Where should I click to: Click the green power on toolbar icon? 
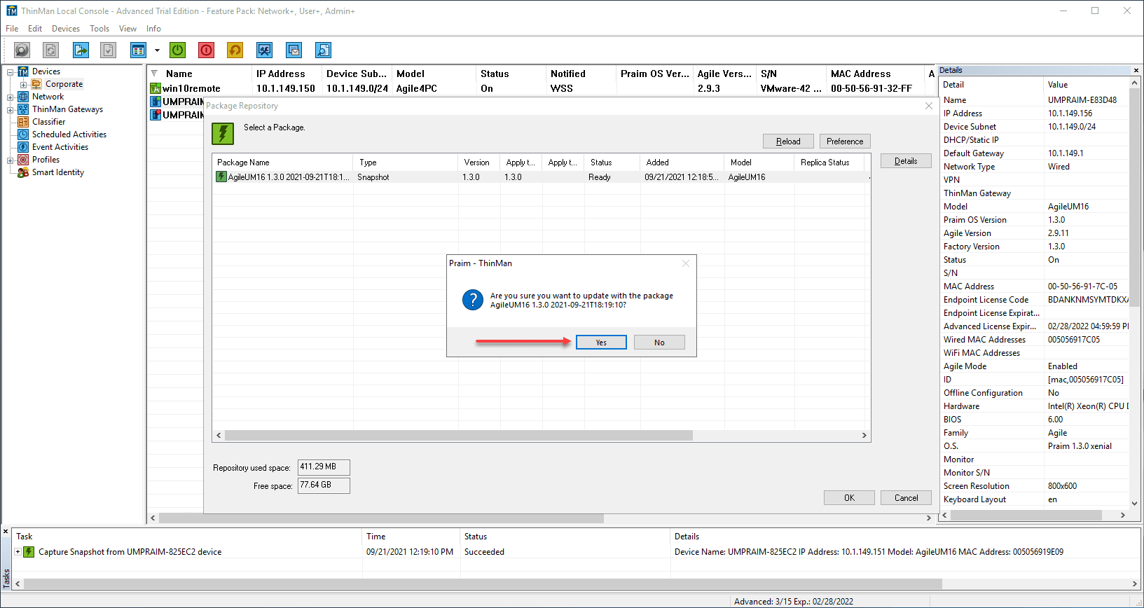pos(178,50)
